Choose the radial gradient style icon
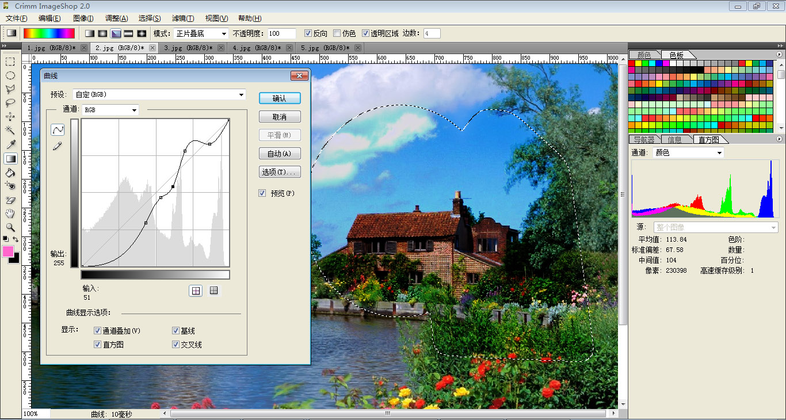The width and height of the screenshot is (786, 420). pos(102,33)
